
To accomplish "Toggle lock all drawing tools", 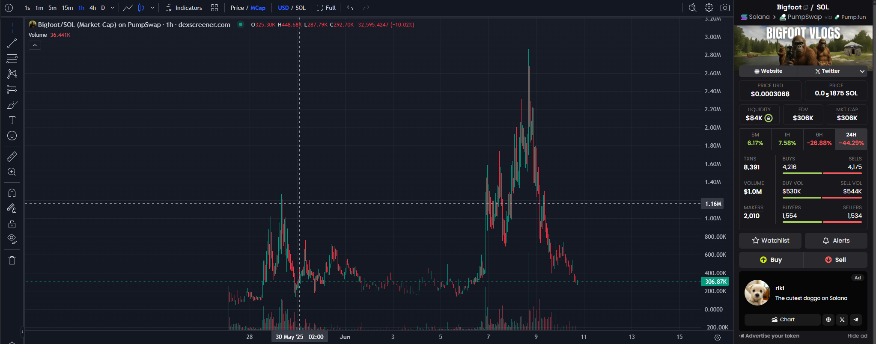I will pyautogui.click(x=12, y=224).
